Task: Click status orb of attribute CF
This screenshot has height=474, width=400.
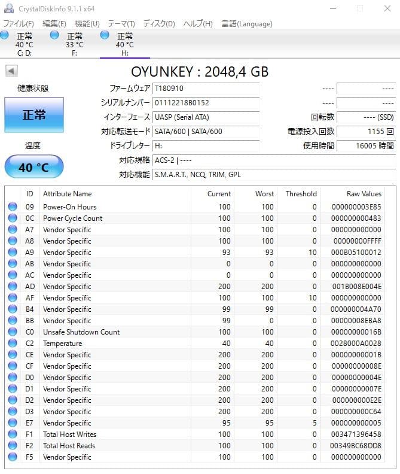Action: pos(13,366)
